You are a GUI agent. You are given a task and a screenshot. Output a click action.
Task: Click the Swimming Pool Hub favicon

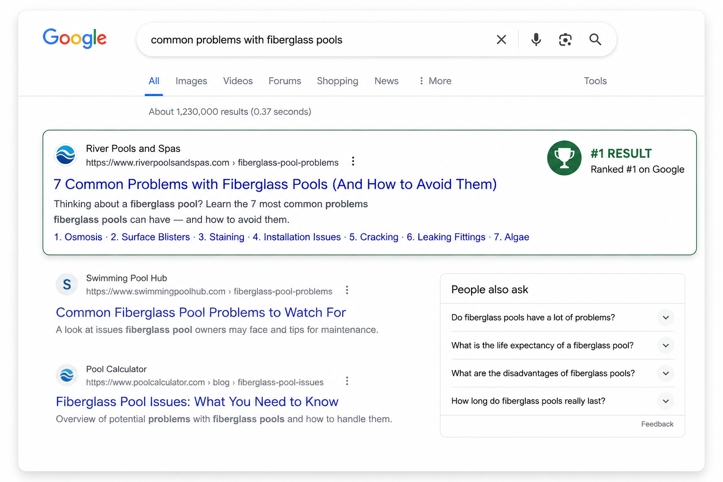coord(67,284)
